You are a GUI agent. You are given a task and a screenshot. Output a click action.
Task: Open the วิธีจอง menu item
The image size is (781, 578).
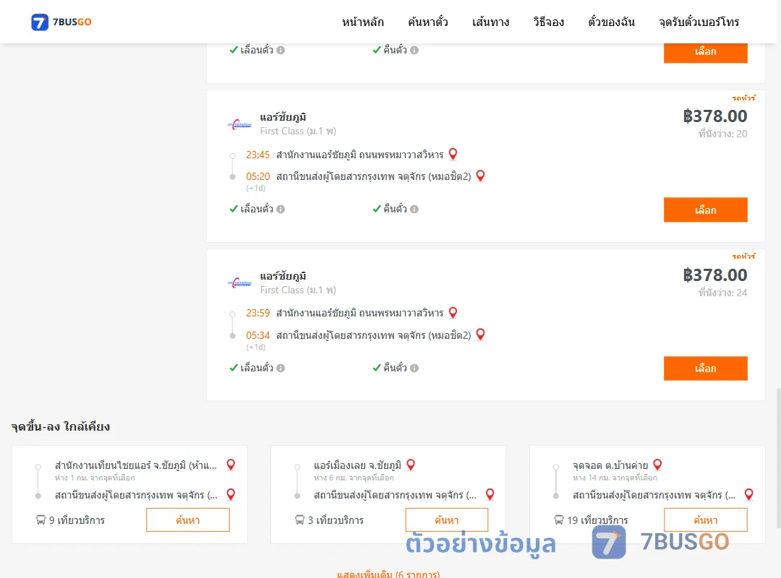tap(548, 22)
